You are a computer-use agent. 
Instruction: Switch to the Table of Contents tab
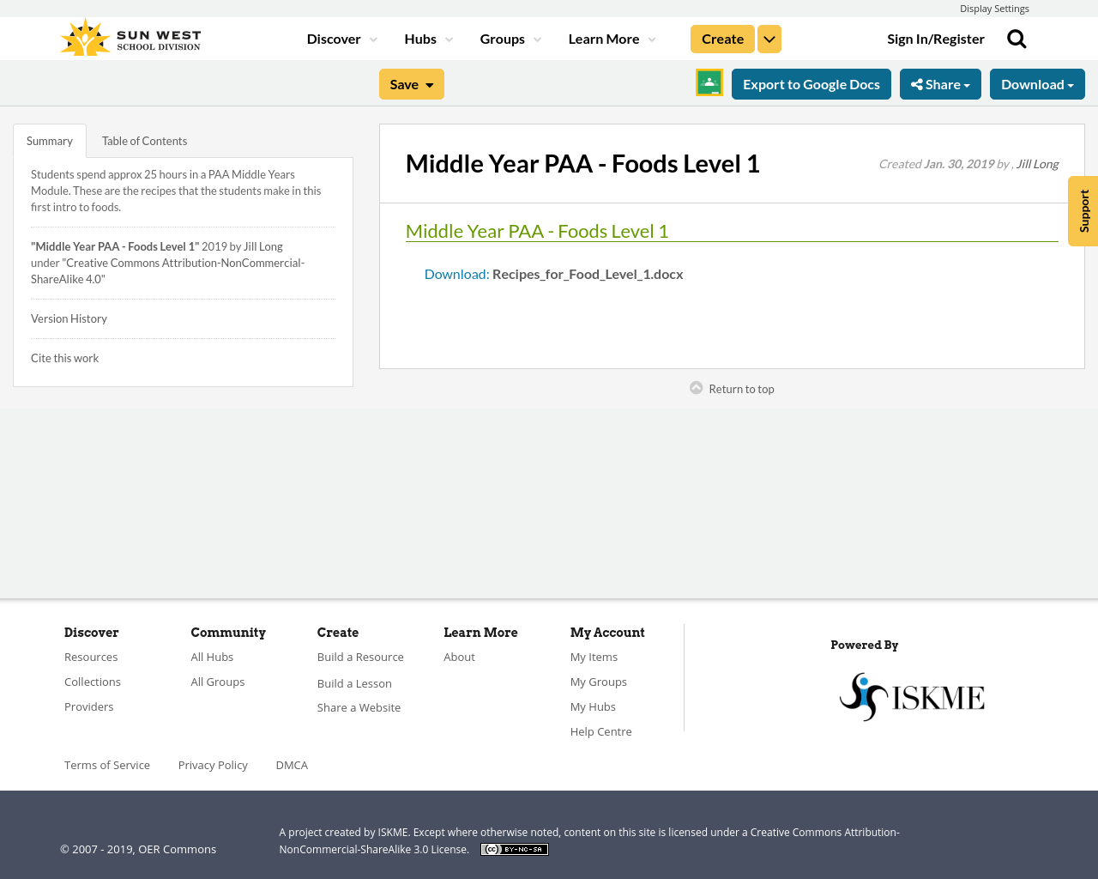click(x=144, y=139)
